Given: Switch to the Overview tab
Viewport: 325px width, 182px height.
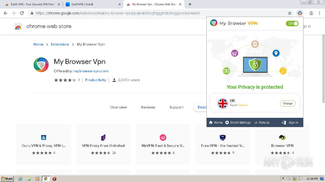Looking at the screenshot, I should [x=118, y=107].
